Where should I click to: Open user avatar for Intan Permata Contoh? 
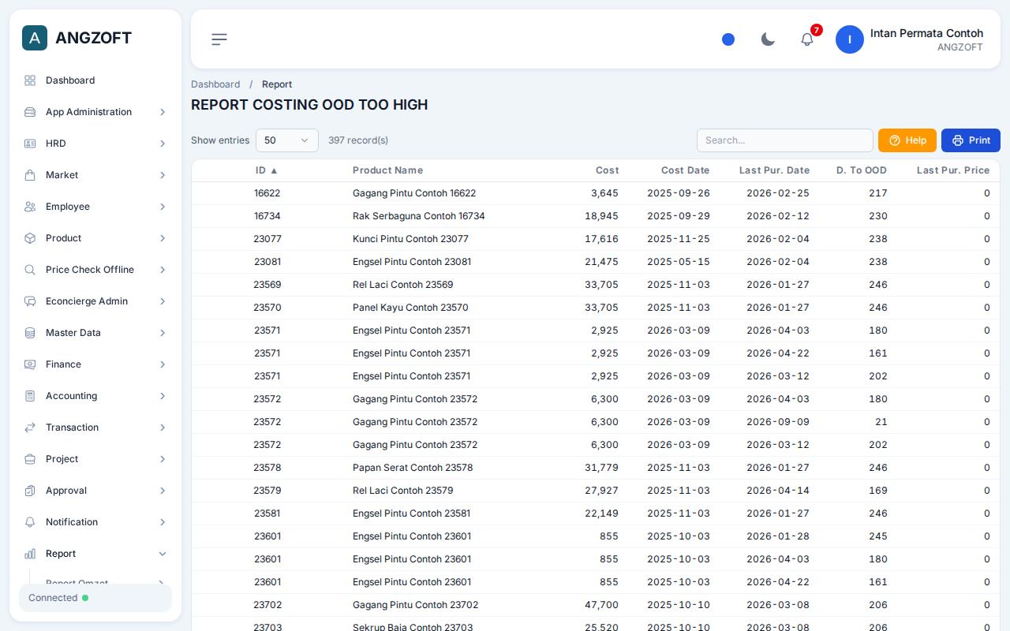coord(850,39)
